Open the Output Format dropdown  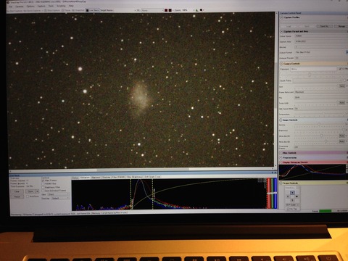point(320,52)
